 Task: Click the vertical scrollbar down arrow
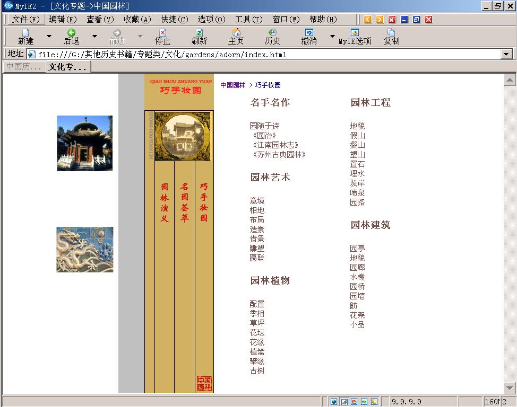(510, 387)
